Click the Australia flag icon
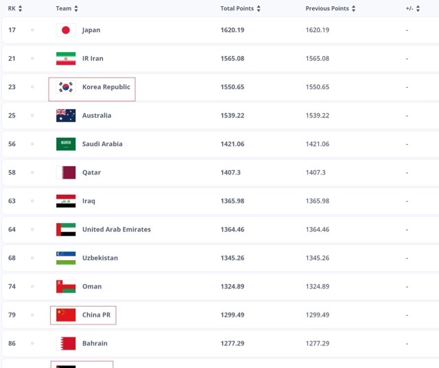This screenshot has width=439, height=368. [66, 115]
